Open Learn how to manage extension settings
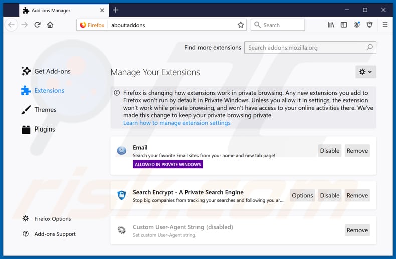The width and height of the screenshot is (396, 259). tap(177, 123)
